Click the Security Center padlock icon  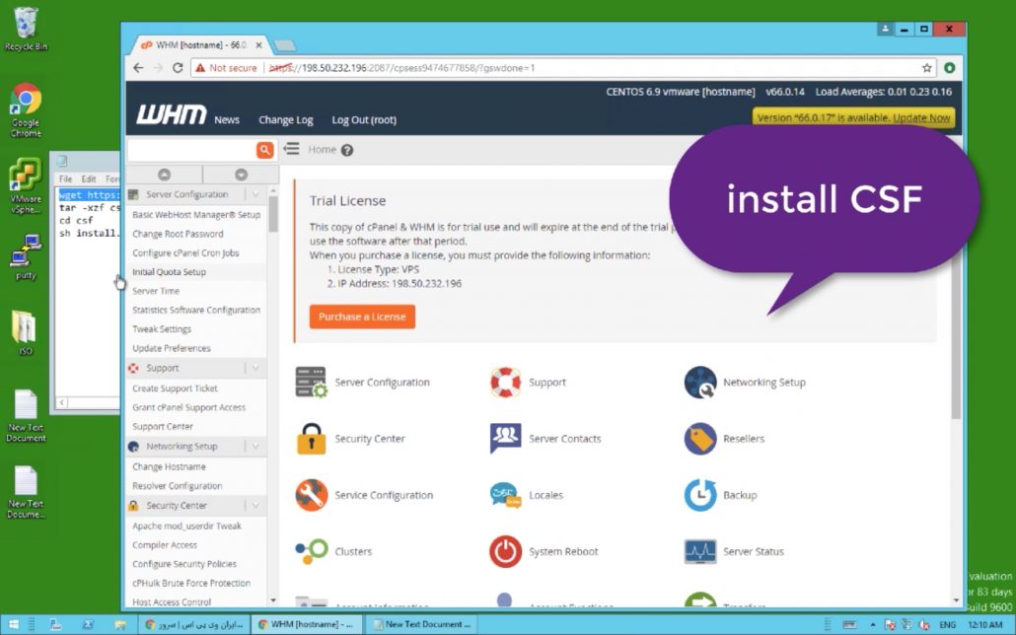pos(311,439)
